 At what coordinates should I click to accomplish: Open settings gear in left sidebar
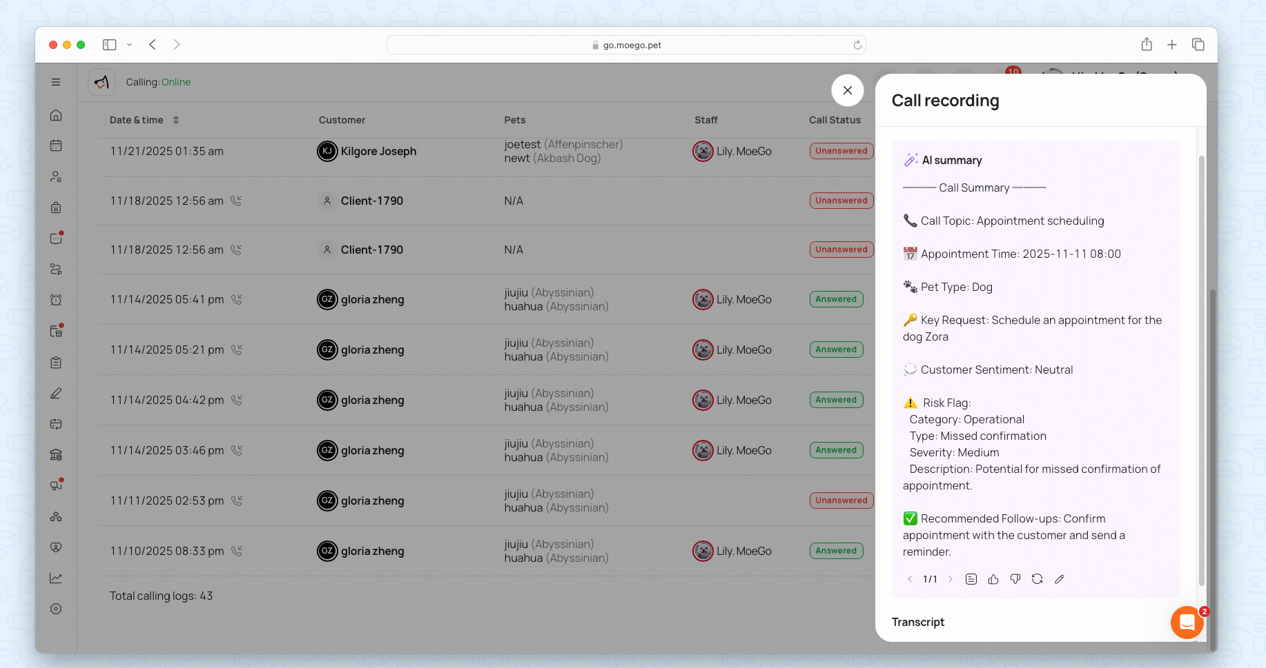(x=56, y=609)
